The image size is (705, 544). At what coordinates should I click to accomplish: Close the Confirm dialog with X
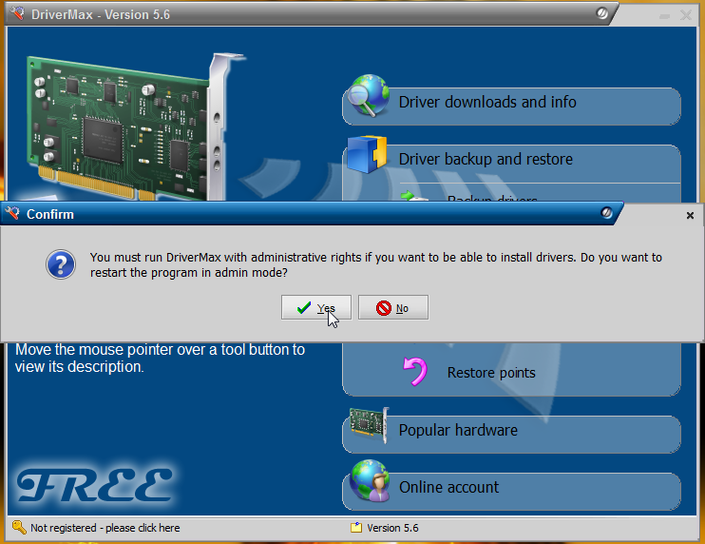(690, 216)
